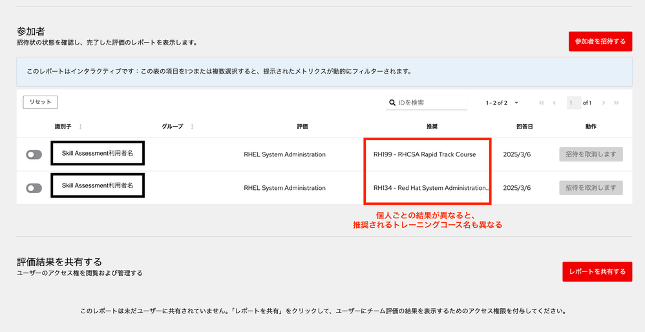645x332 pixels.
Task: Cancel invitation for RH199 participant row
Action: [591, 154]
